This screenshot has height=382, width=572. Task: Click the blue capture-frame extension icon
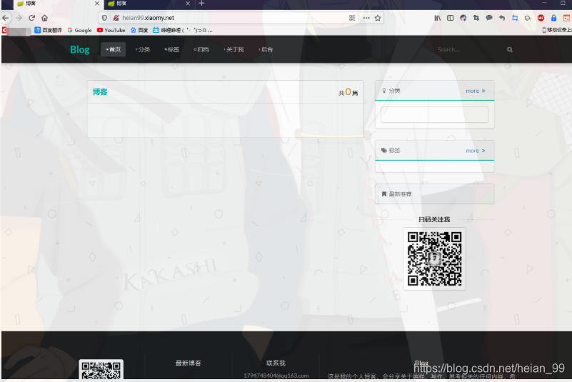[515, 18]
